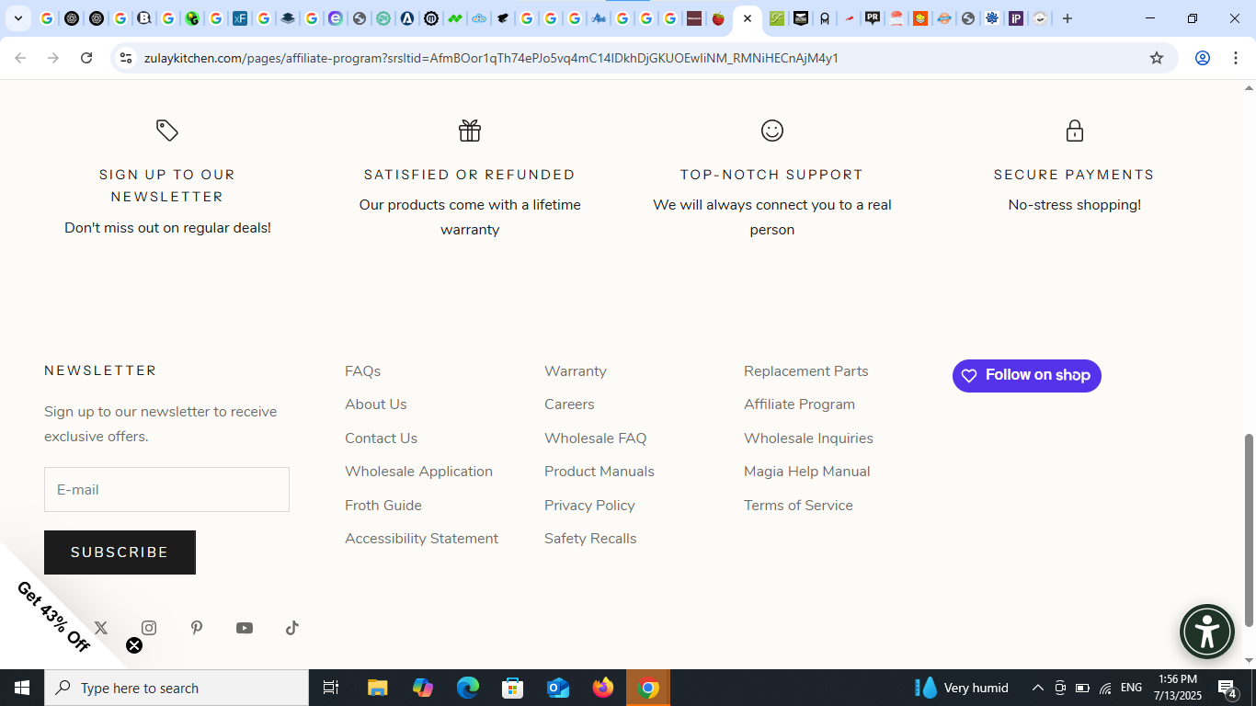Open Windows Start menu
Screen dimensions: 1256x706
coord(22,688)
